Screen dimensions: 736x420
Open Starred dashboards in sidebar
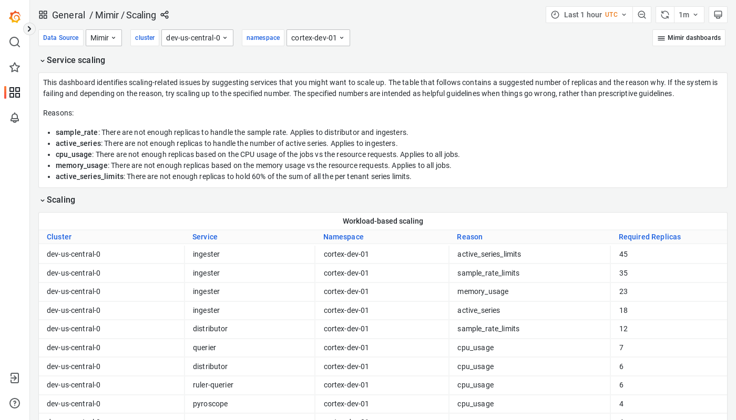[x=15, y=67]
